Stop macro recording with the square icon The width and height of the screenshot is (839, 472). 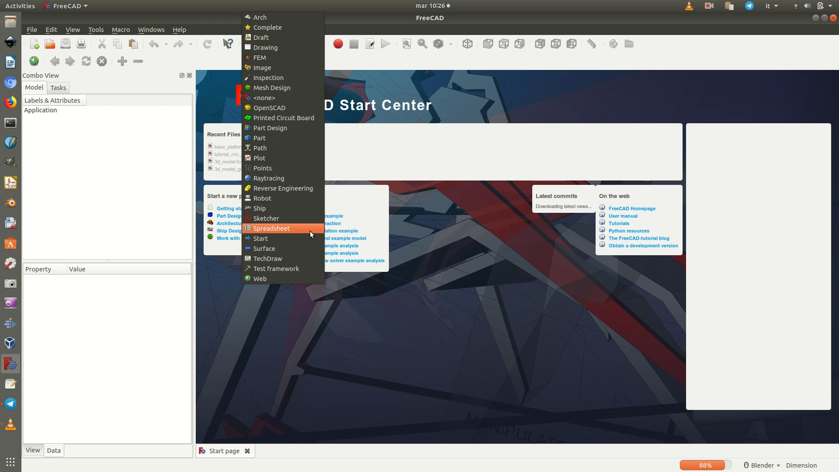pyautogui.click(x=354, y=44)
